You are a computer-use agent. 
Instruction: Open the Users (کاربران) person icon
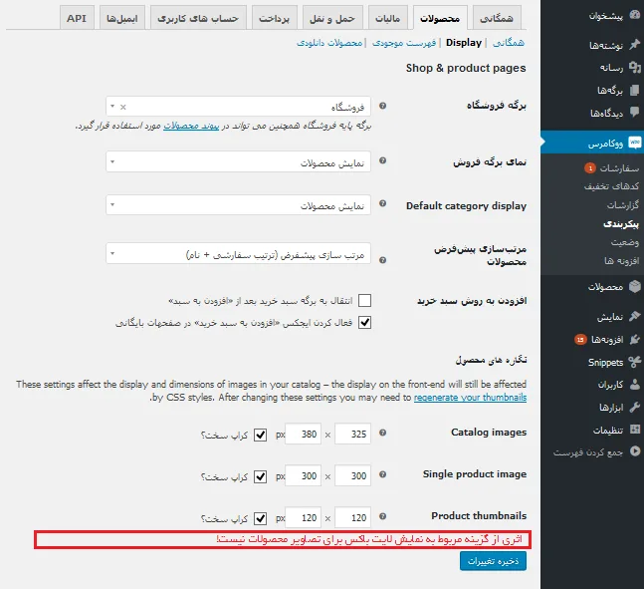[x=635, y=384]
